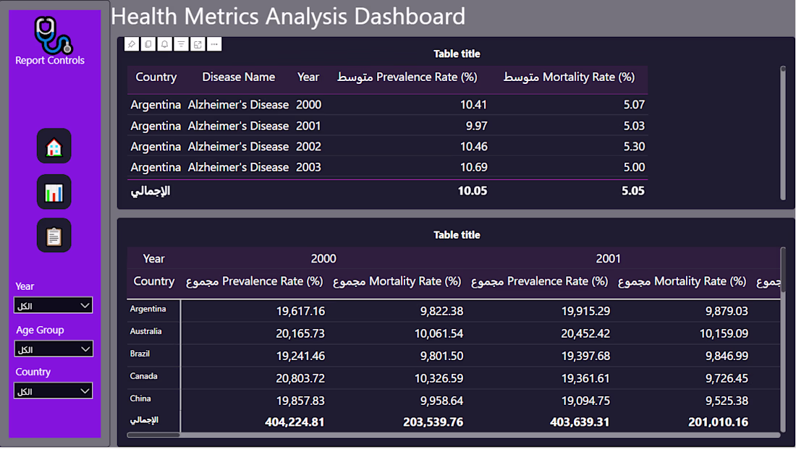Click the bottom matrix Table title heading
The image size is (796, 449).
[x=457, y=235]
